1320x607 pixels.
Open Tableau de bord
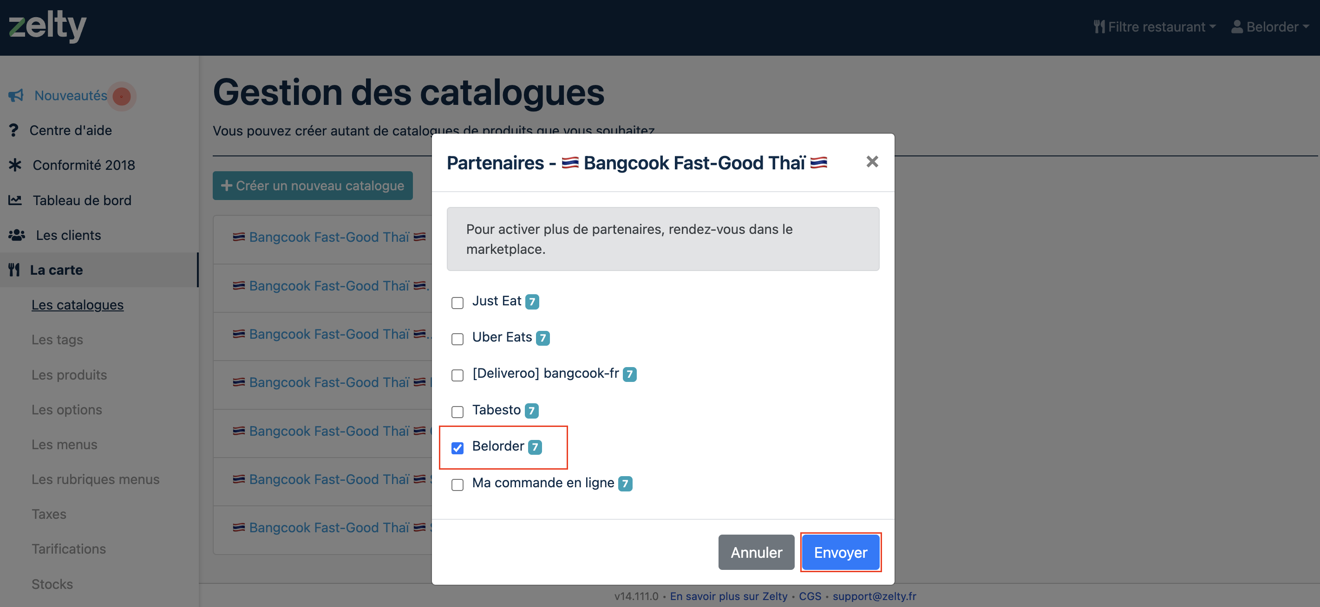pos(82,200)
